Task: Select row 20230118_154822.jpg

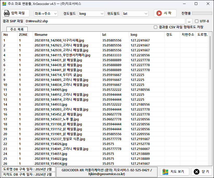Action: pyautogui.click(x=105, y=159)
